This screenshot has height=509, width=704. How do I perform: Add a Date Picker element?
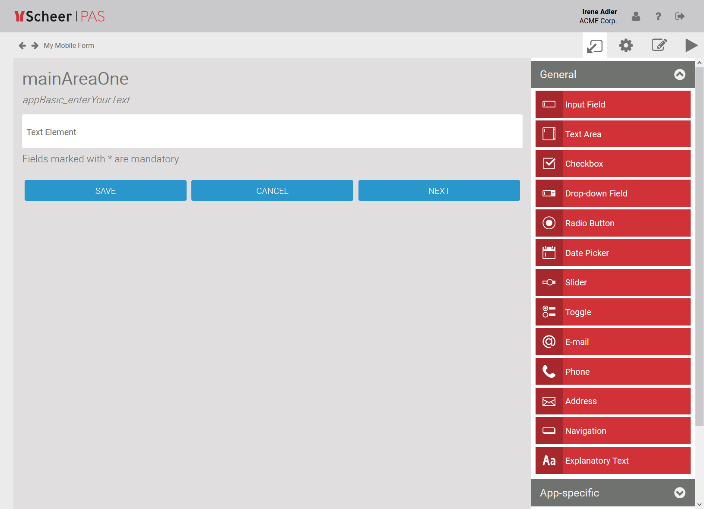[x=612, y=253]
